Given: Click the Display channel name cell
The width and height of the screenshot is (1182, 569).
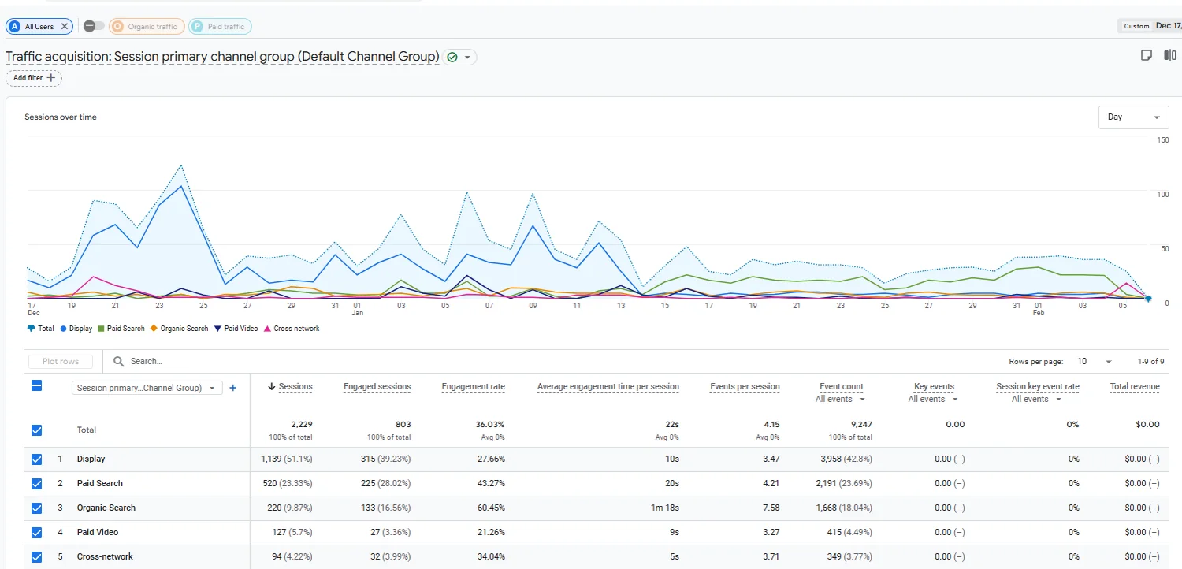Looking at the screenshot, I should [91, 459].
